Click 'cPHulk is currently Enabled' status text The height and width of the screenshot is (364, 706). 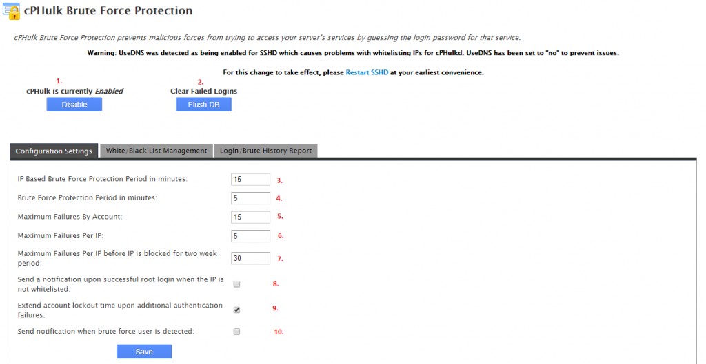[74, 91]
